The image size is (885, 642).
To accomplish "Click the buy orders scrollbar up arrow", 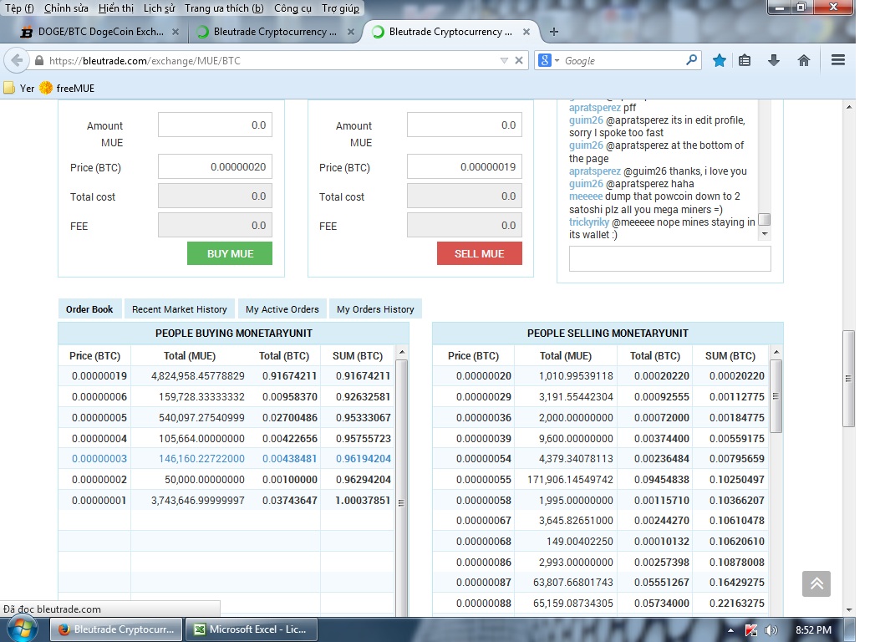I will click(402, 352).
